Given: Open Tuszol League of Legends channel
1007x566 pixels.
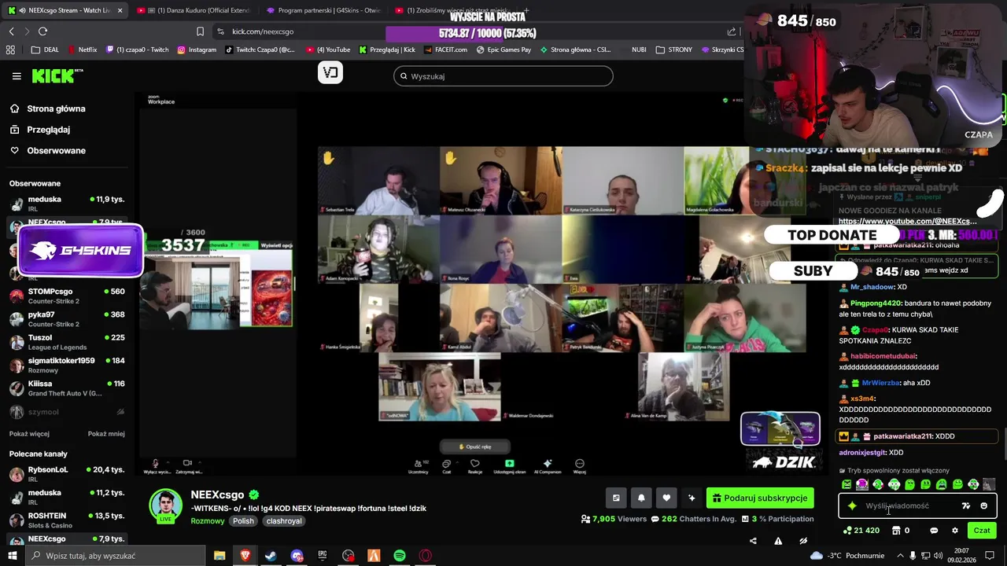Looking at the screenshot, I should click(x=67, y=342).
